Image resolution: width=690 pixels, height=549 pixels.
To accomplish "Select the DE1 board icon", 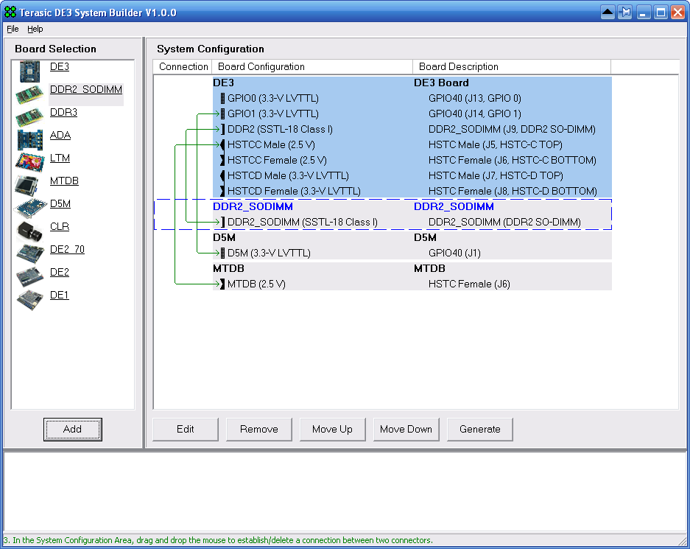I will pos(30,300).
